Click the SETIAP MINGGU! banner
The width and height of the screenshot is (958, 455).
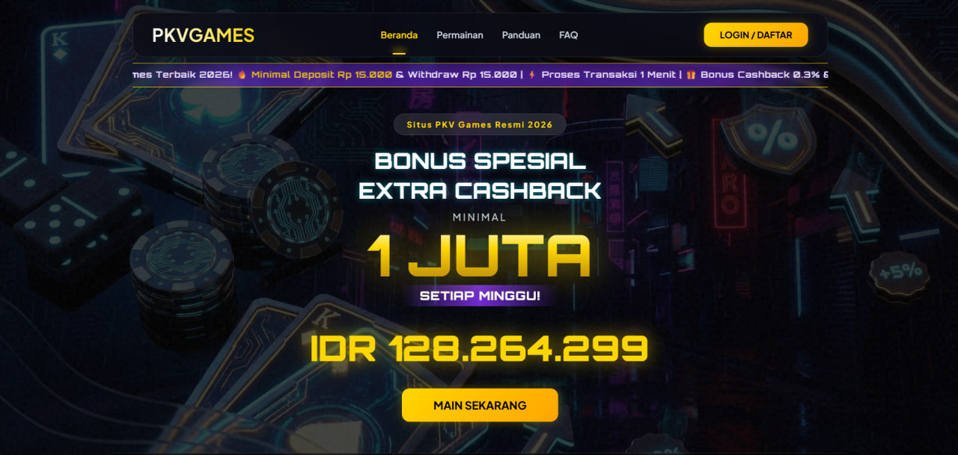(480, 296)
